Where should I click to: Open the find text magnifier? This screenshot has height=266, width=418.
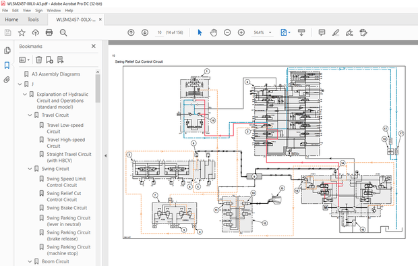63,32
